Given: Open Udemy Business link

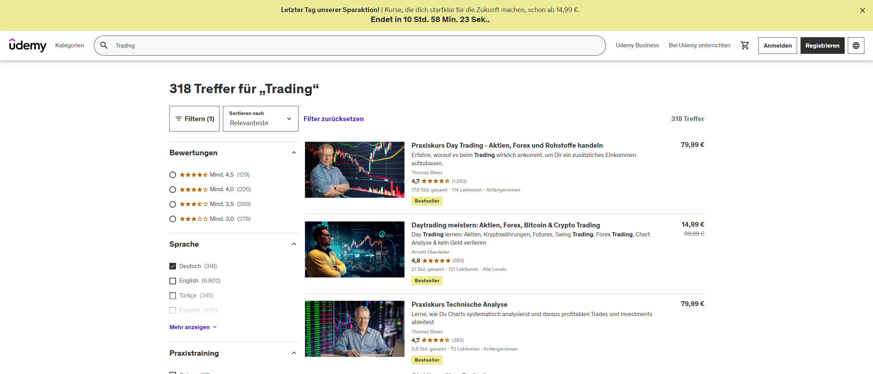Looking at the screenshot, I should [637, 46].
